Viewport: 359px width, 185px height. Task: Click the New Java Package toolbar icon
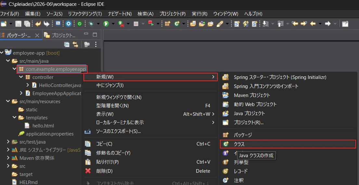[168, 24]
